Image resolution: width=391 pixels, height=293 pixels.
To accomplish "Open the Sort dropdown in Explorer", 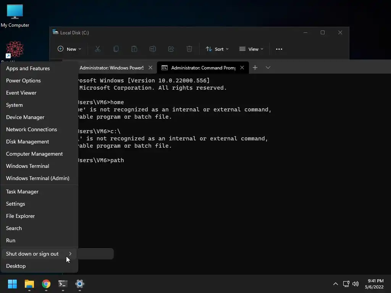I will tap(217, 49).
